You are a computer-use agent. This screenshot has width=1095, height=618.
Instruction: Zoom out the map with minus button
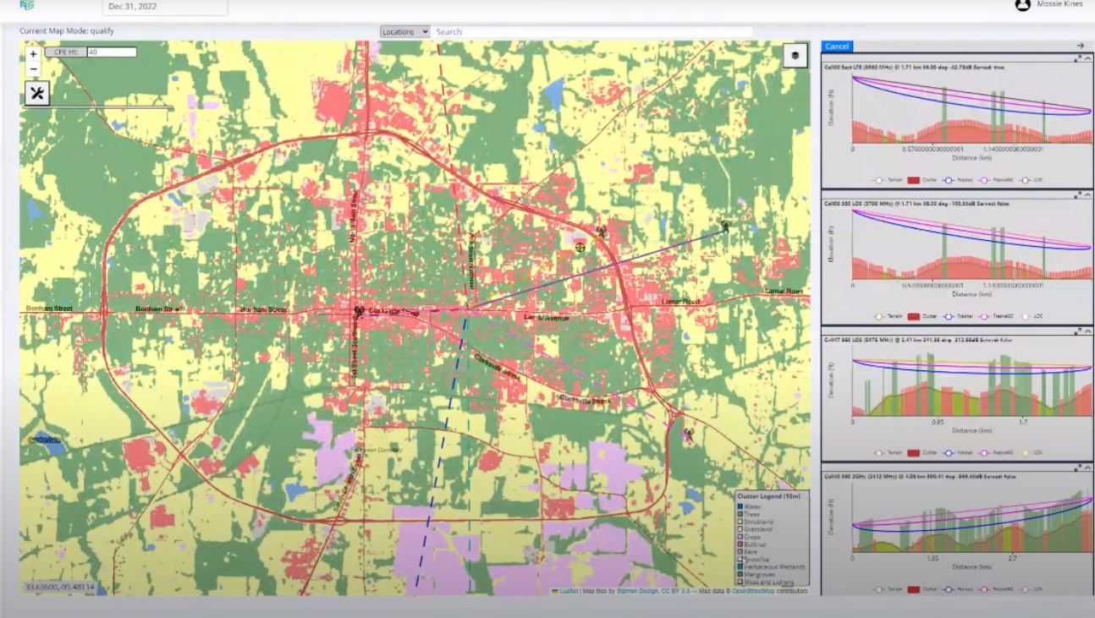coord(33,68)
